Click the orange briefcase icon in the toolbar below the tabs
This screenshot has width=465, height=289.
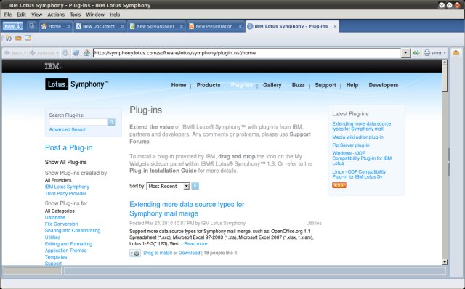[18, 38]
